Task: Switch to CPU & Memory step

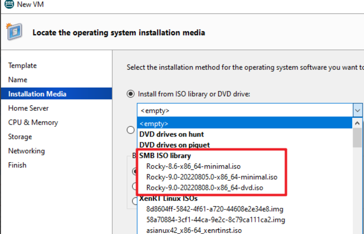Action: (x=33, y=123)
